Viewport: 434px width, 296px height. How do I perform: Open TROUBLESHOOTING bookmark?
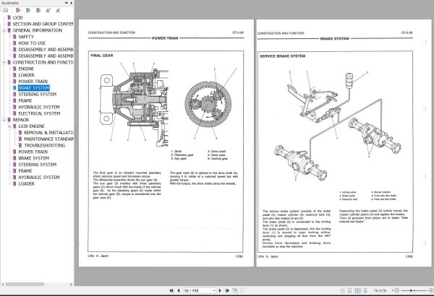tap(45, 145)
